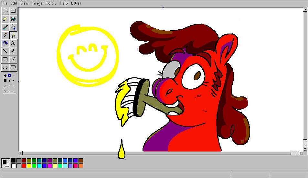Image resolution: width=308 pixels, height=178 pixels.
Task: Click the horizontal scrollbar left arrow
Action: click(x=21, y=153)
